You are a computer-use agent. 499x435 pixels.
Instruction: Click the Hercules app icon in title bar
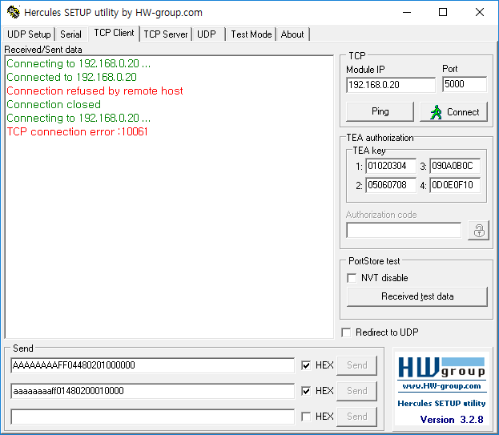click(14, 12)
